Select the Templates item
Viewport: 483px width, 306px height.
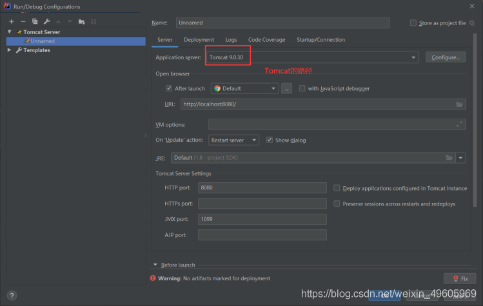[36, 50]
